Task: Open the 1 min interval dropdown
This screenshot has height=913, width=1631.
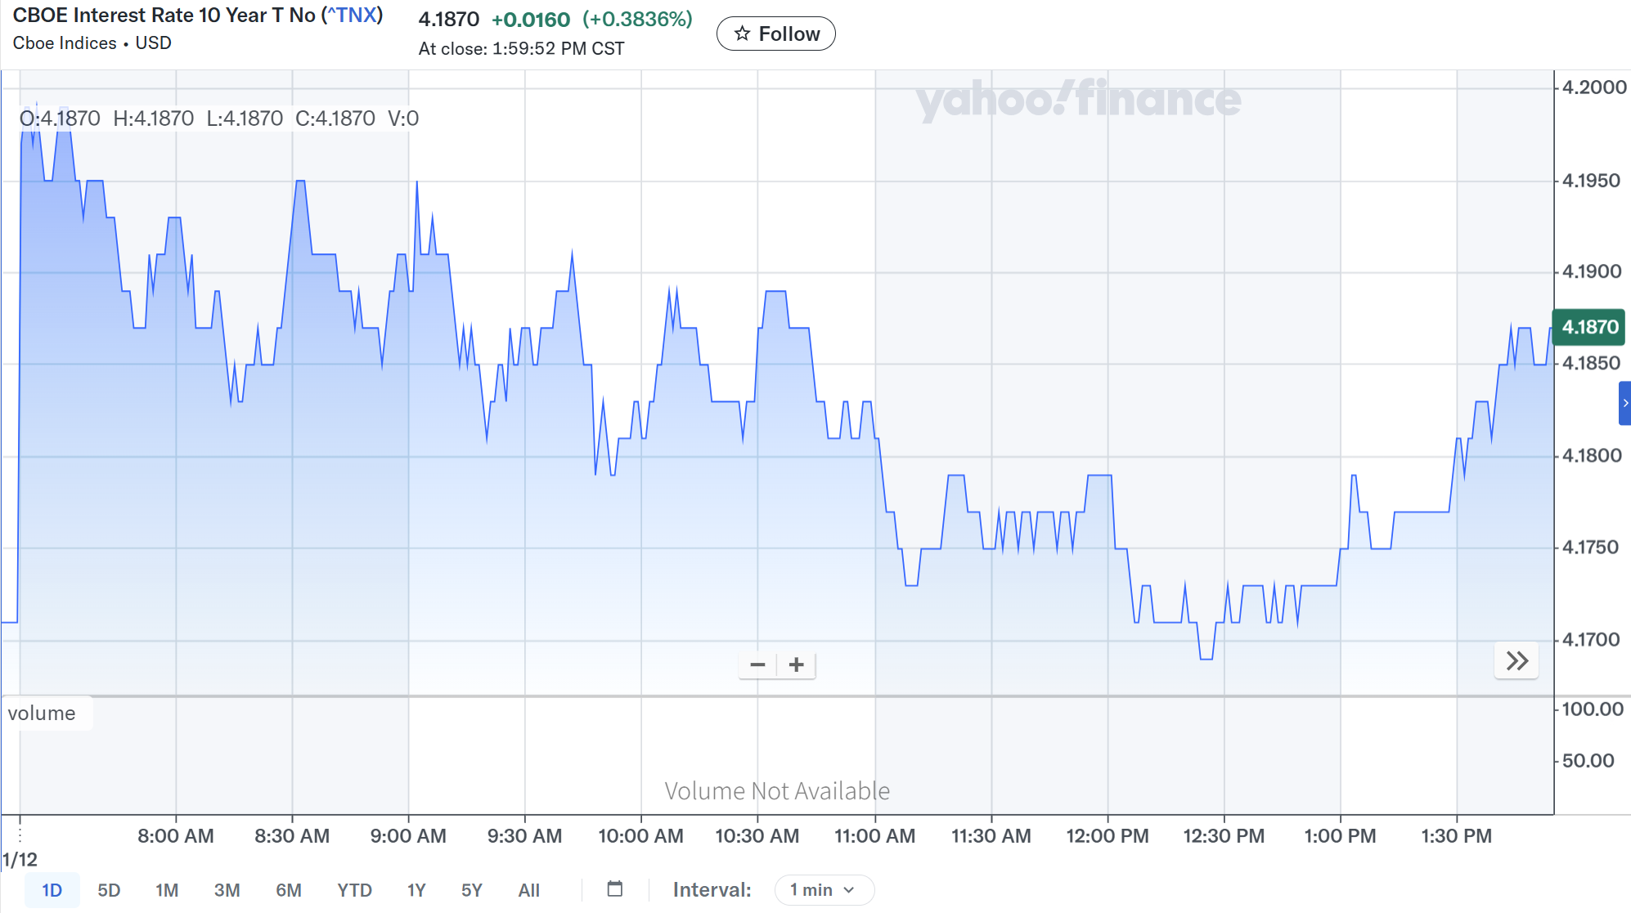Action: tap(823, 889)
